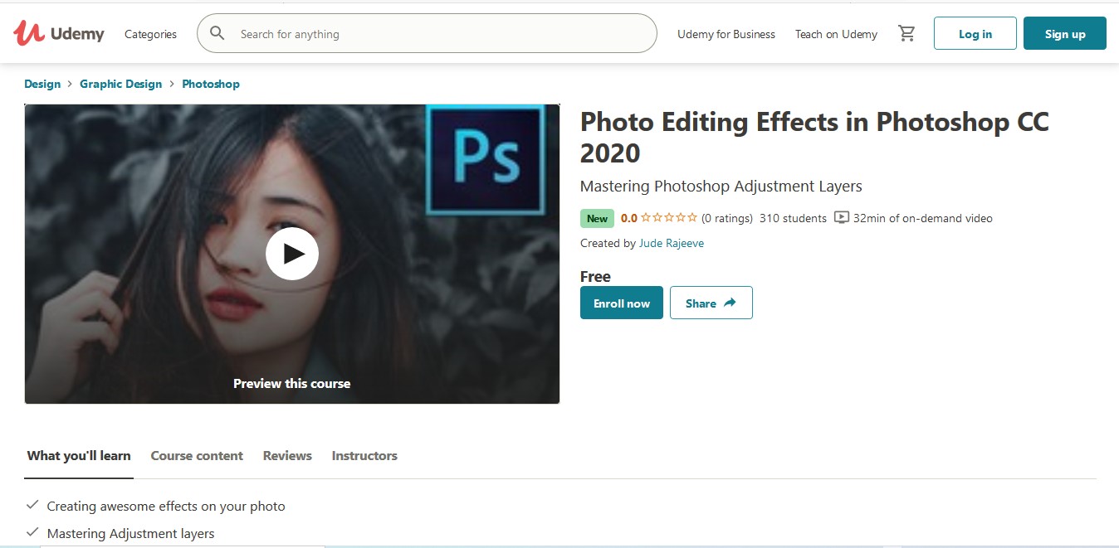Click the on-demand video icon
Image resolution: width=1119 pixels, height=548 pixels.
842,218
